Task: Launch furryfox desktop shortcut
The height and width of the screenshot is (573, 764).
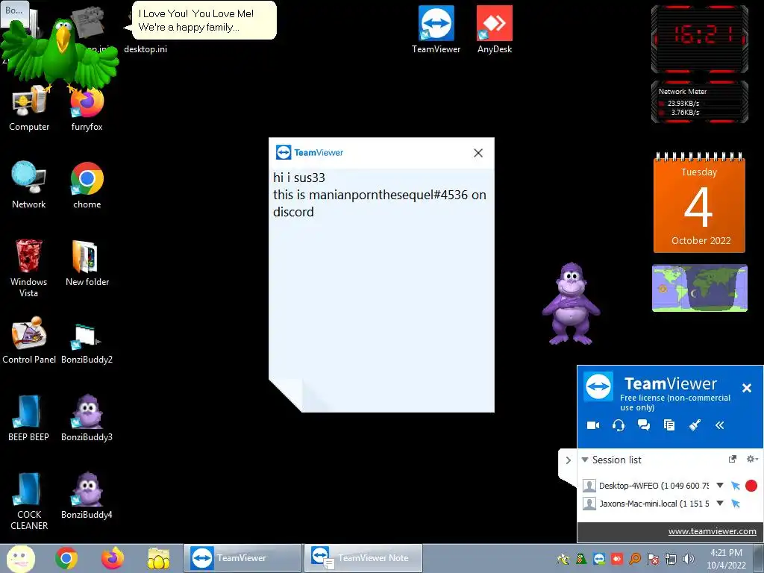Action: (87, 110)
